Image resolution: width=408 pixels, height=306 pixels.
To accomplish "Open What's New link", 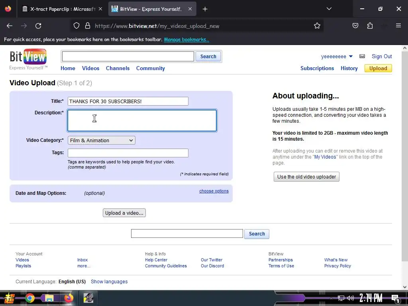I will (336, 260).
